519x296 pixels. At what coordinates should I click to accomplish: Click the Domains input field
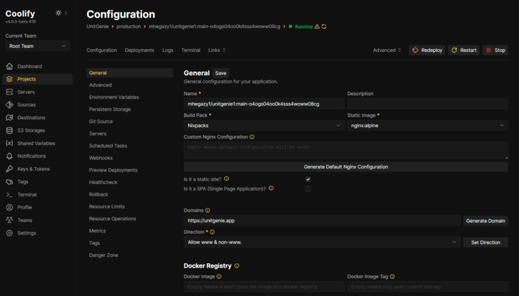coord(322,220)
